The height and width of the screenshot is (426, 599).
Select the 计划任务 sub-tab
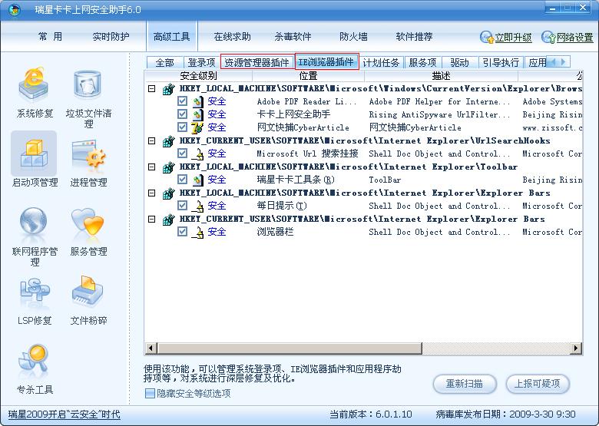point(381,62)
